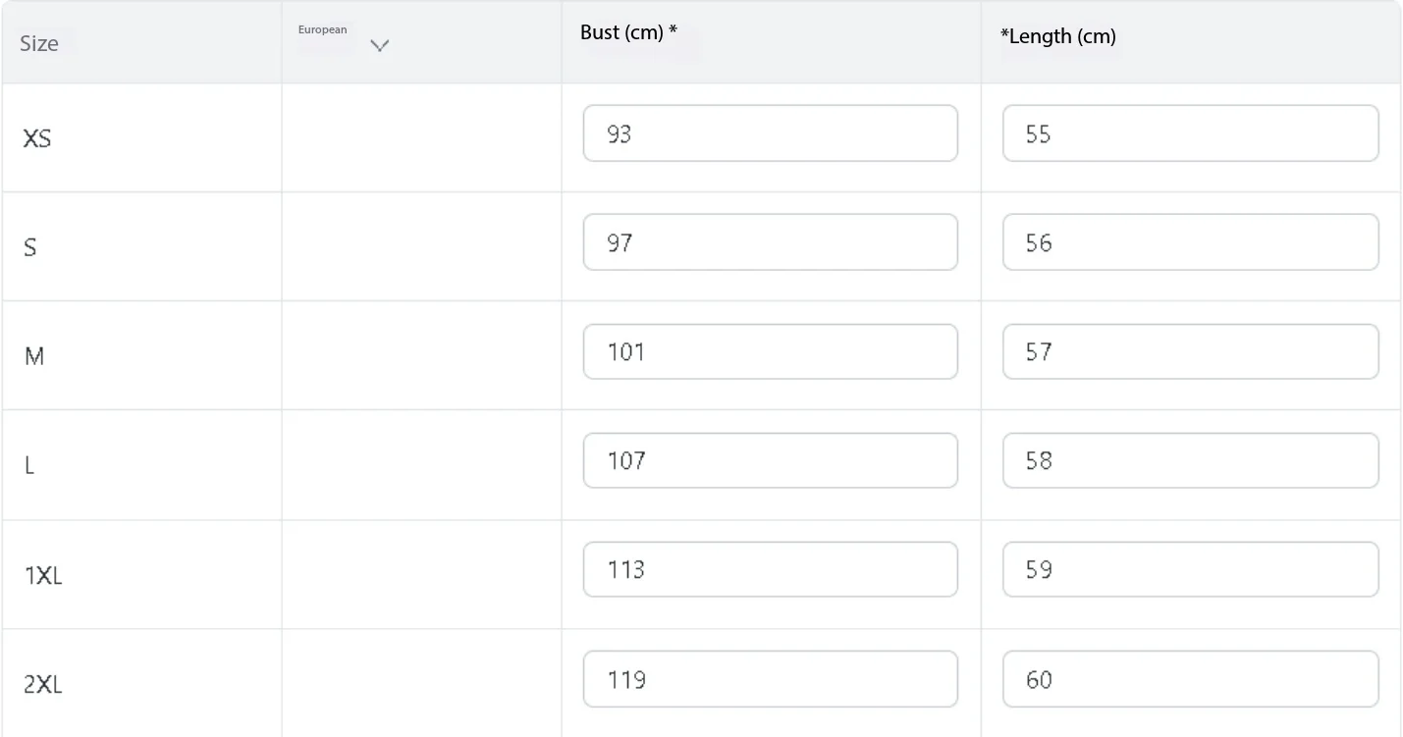
Task: Edit the 2XL bust value 119
Action: pos(770,679)
